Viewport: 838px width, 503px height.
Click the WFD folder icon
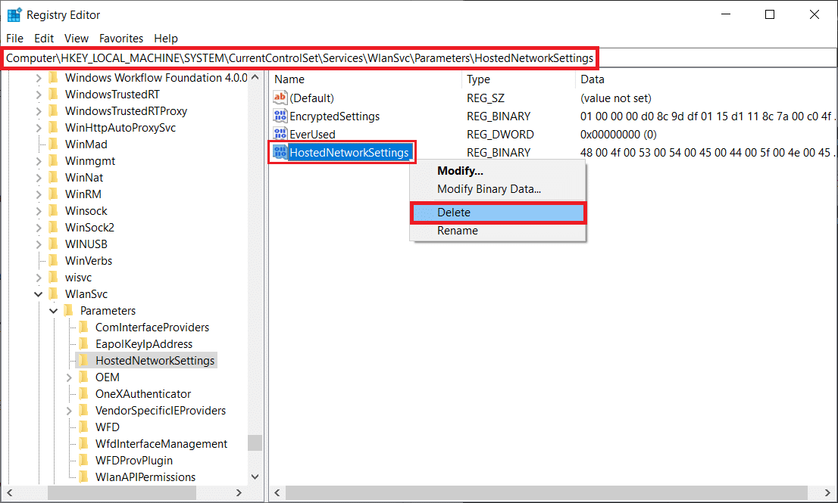[85, 427]
